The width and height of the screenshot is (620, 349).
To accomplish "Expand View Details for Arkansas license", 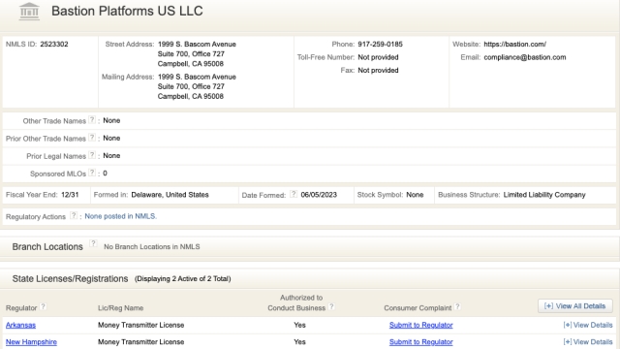I will [588, 325].
